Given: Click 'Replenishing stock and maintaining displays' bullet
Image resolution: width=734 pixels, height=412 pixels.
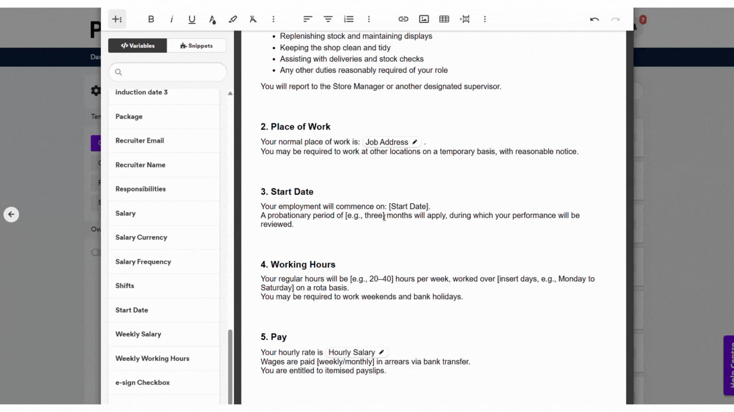Looking at the screenshot, I should pos(356,36).
